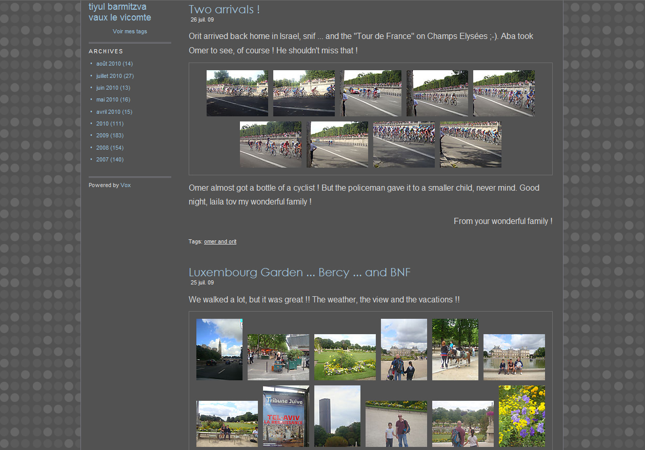This screenshot has height=450, width=645.
Task: Open the 2007 yearly archive
Action: (103, 159)
